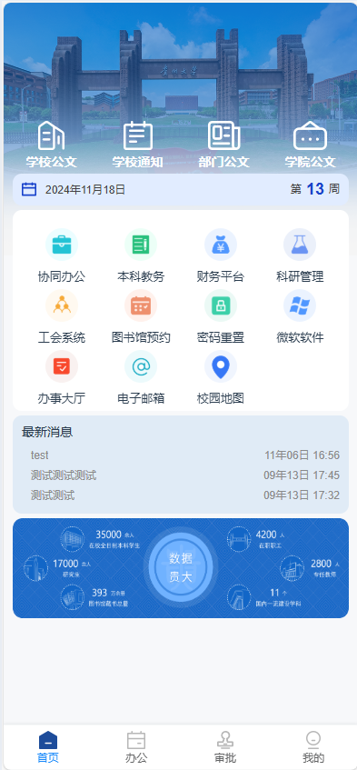The height and width of the screenshot is (770, 357).
Task: Open 财务平台 money bag icon
Action: (x=221, y=245)
